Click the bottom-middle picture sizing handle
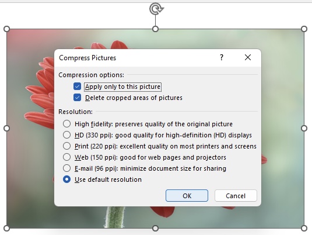The width and height of the screenshot is (312, 235). 155,228
